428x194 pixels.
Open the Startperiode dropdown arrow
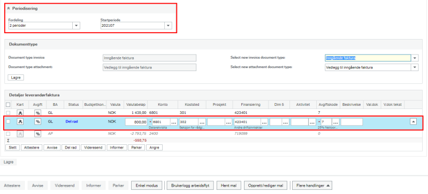(168, 26)
